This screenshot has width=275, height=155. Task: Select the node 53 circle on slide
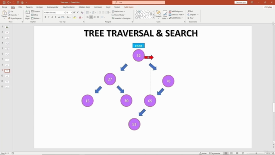(x=134, y=124)
